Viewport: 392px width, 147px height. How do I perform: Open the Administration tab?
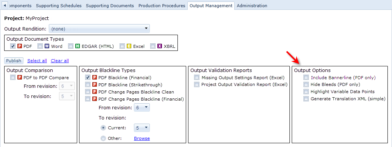pyautogui.click(x=252, y=6)
